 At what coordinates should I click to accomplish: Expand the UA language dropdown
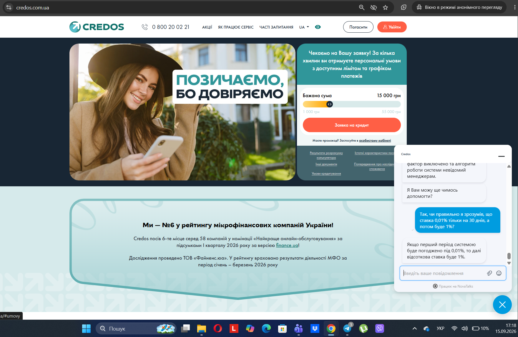coord(304,27)
